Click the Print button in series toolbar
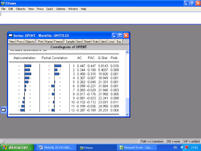The image size is (201, 151). [41, 41]
